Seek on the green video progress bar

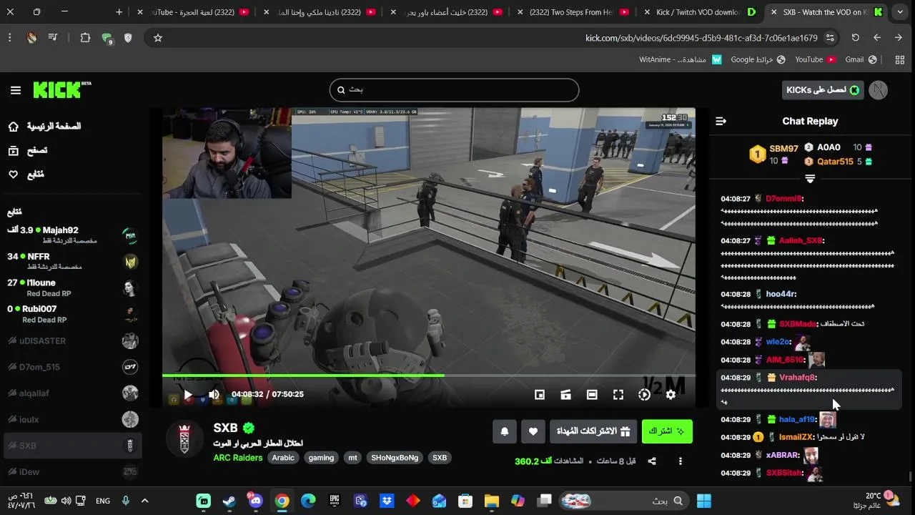click(429, 375)
